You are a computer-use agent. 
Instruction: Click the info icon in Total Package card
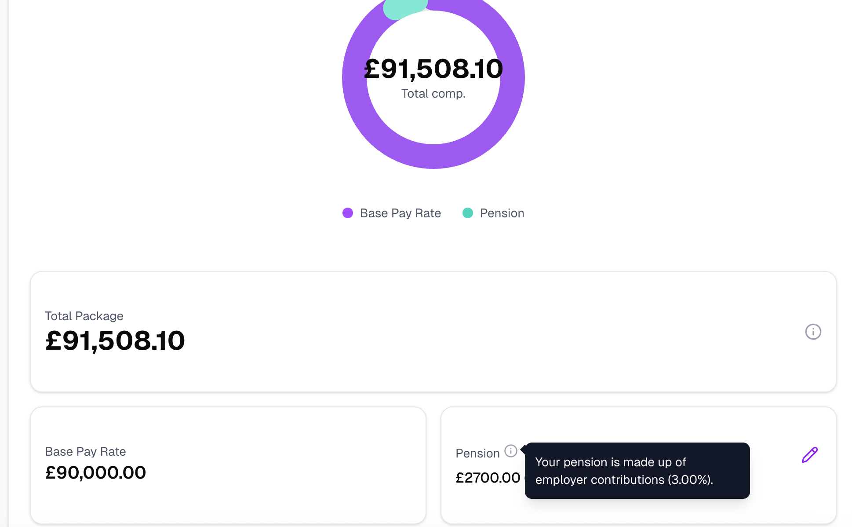pos(813,332)
